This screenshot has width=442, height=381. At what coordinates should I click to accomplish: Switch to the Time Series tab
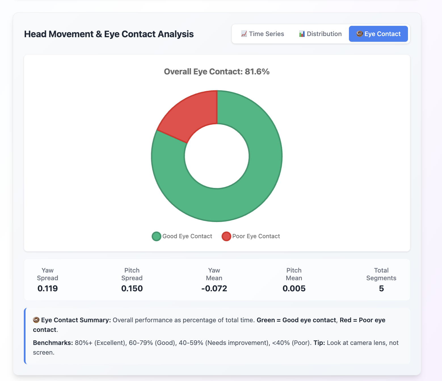pyautogui.click(x=262, y=34)
